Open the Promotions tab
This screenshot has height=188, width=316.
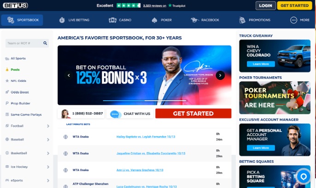(x=255, y=20)
